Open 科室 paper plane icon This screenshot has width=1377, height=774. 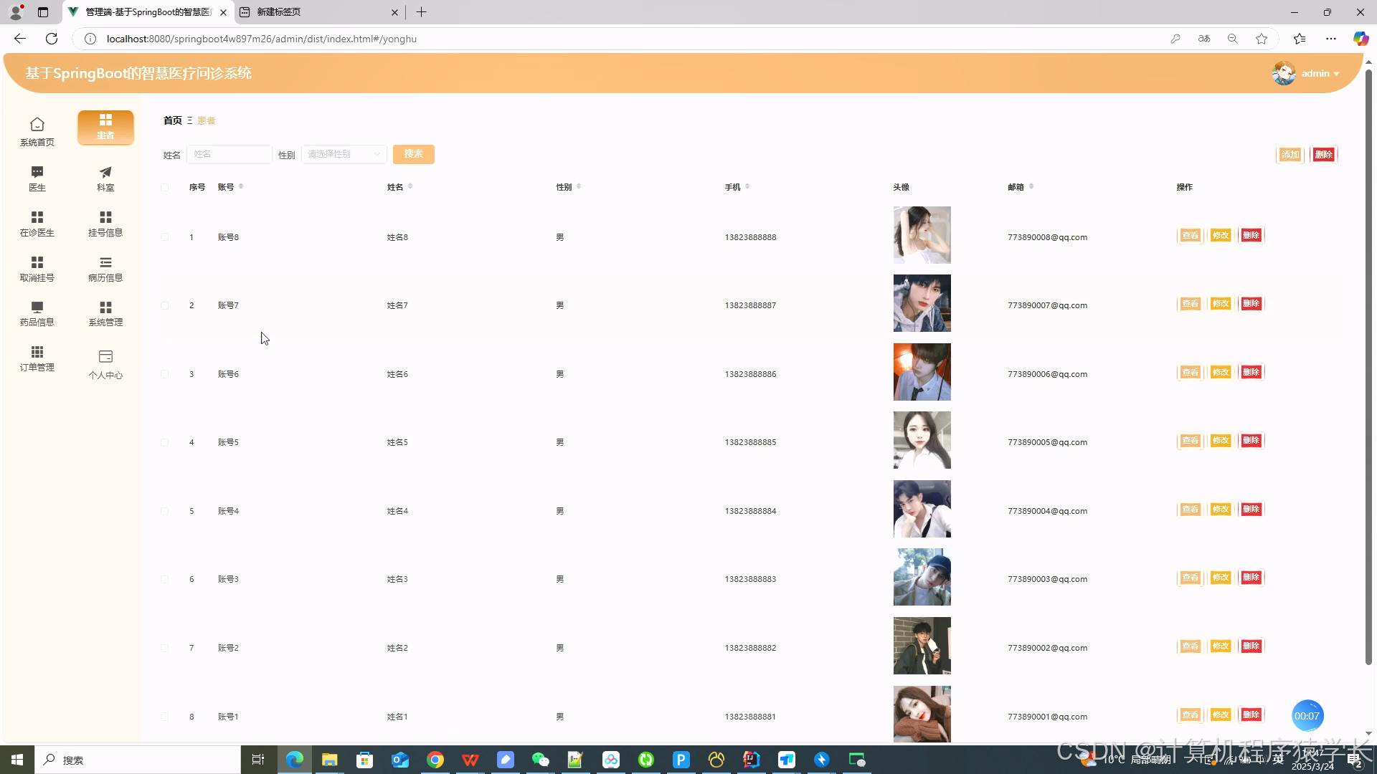click(105, 172)
